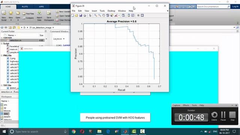This screenshot has height=135, width=240.
Task: Open Chrome from the Windows taskbar
Action: [73, 132]
